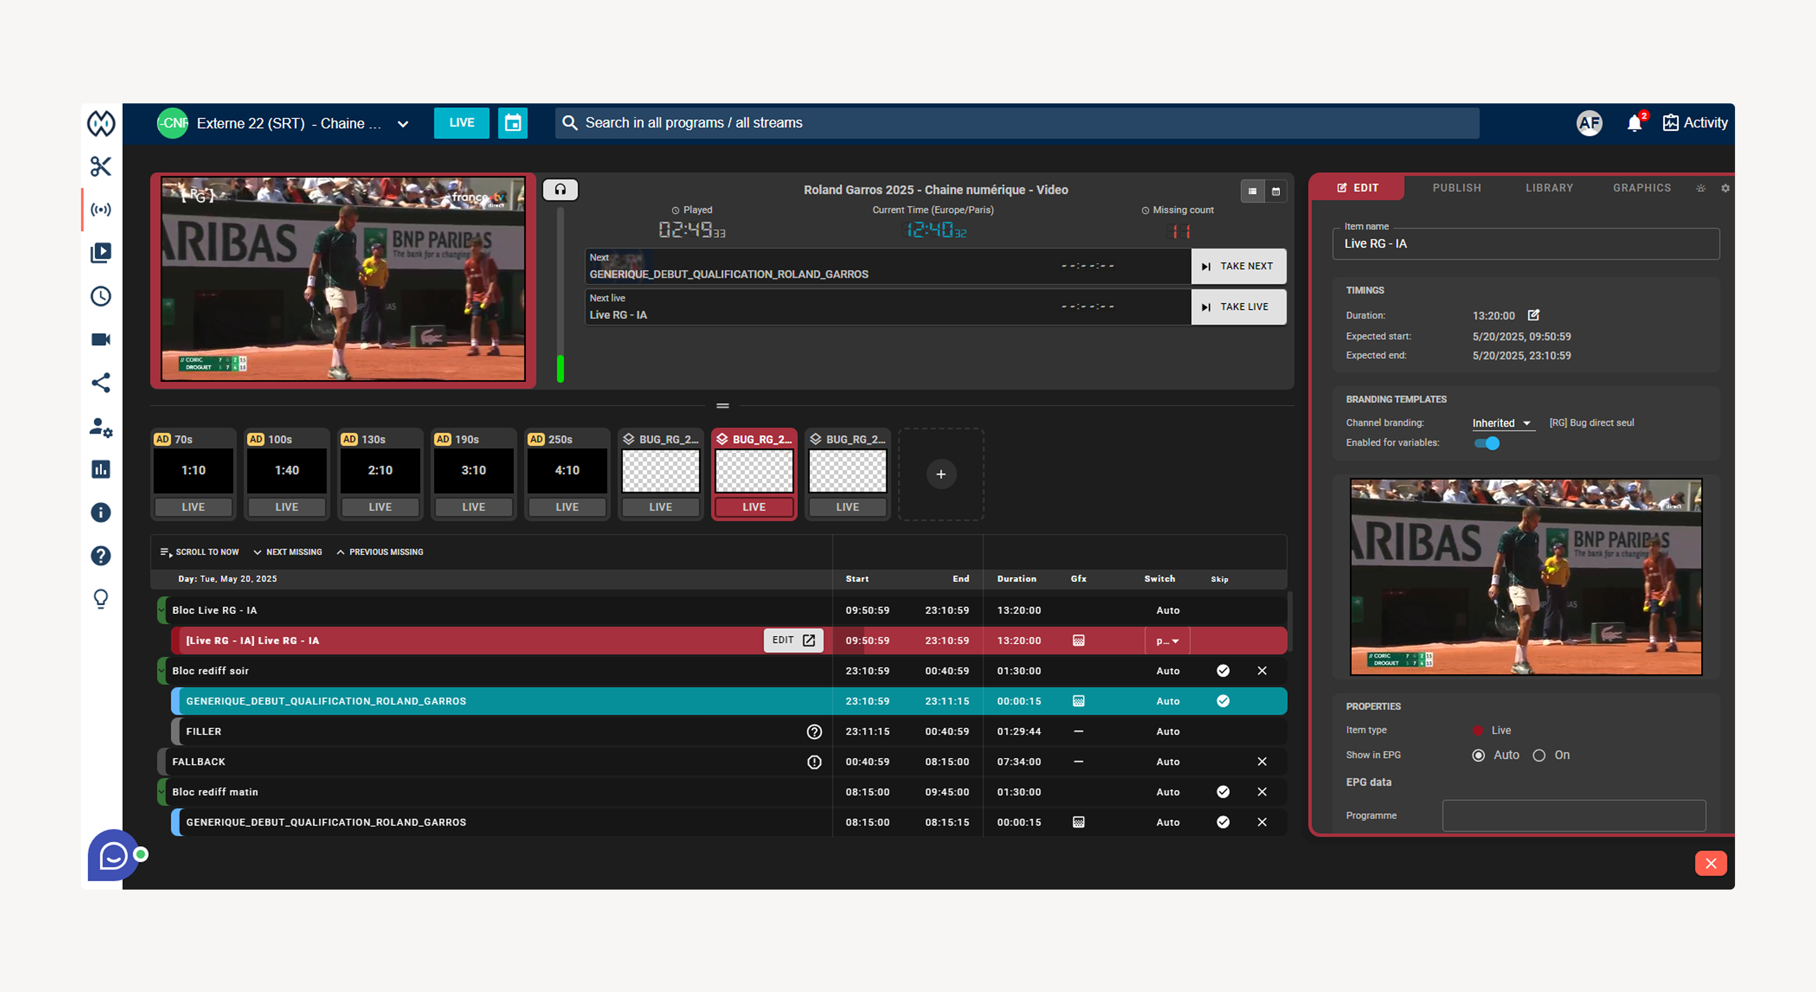Open the lightbulb ideas icon in sidebar
This screenshot has width=1816, height=992.
101,599
